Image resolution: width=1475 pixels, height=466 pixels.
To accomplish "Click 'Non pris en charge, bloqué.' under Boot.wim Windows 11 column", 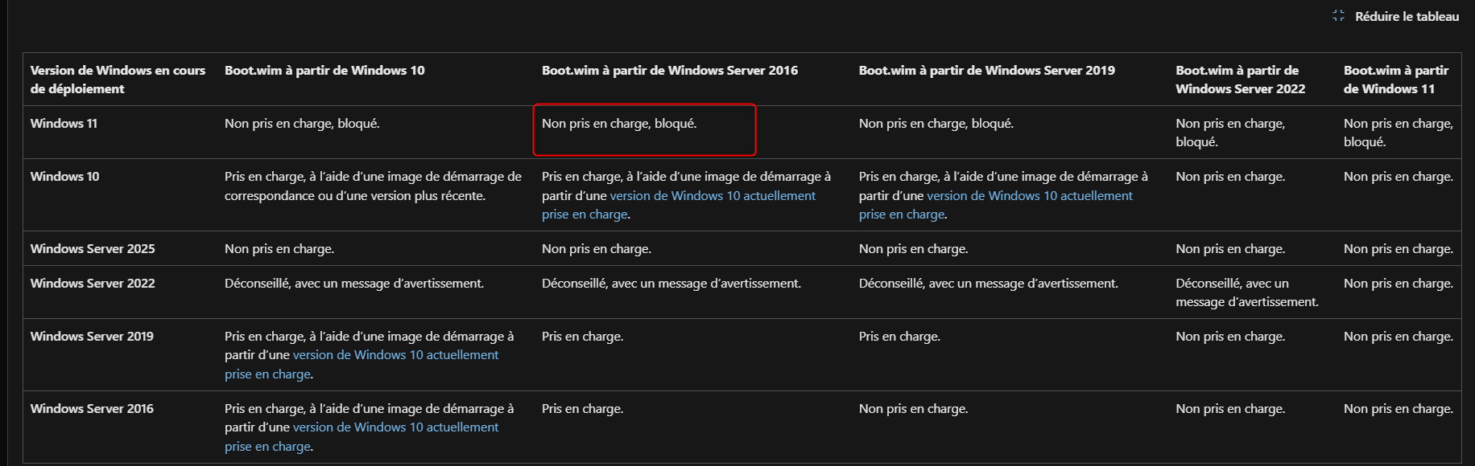I will click(x=1399, y=133).
